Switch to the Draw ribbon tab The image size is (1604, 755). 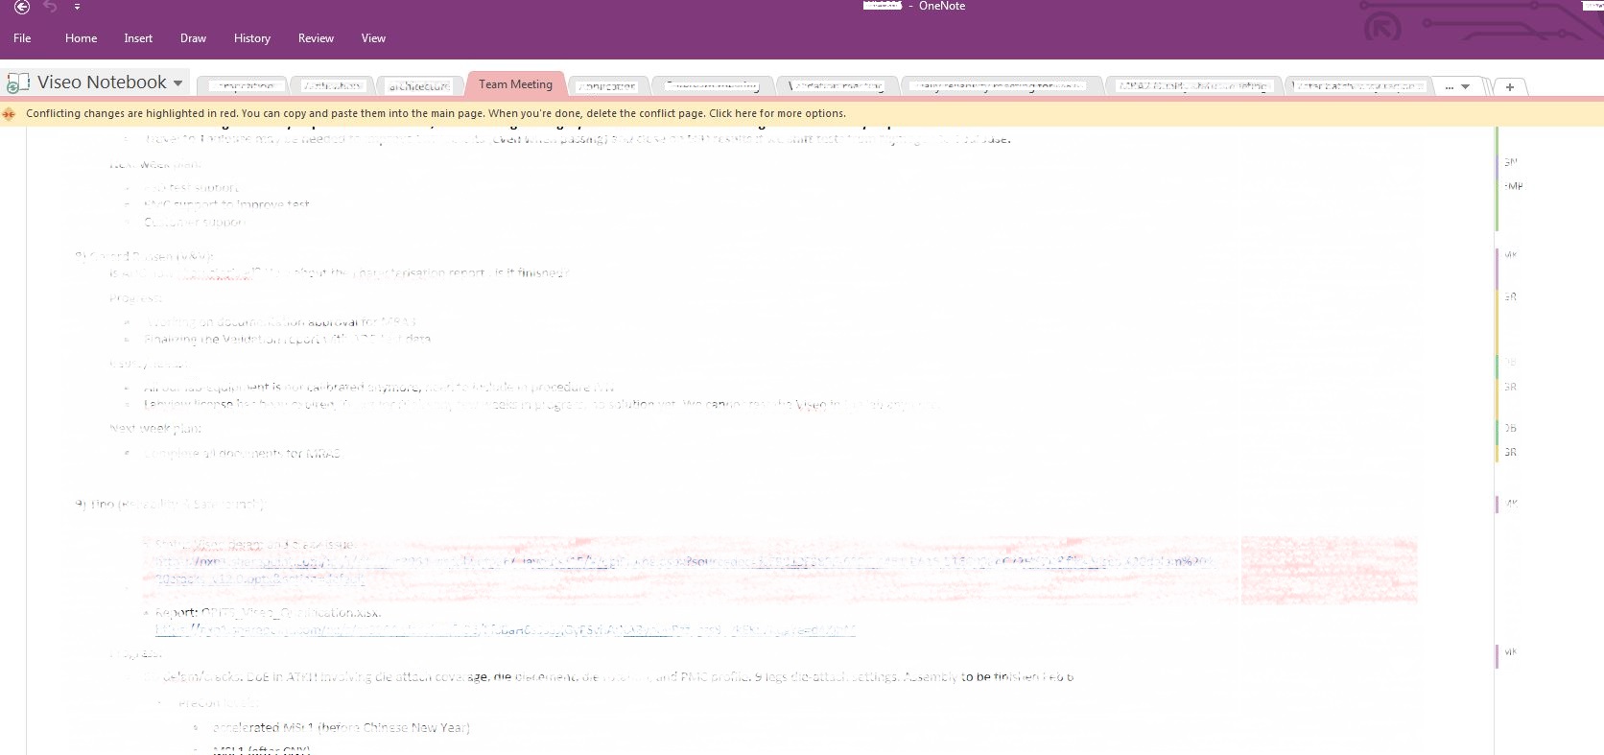tap(193, 38)
